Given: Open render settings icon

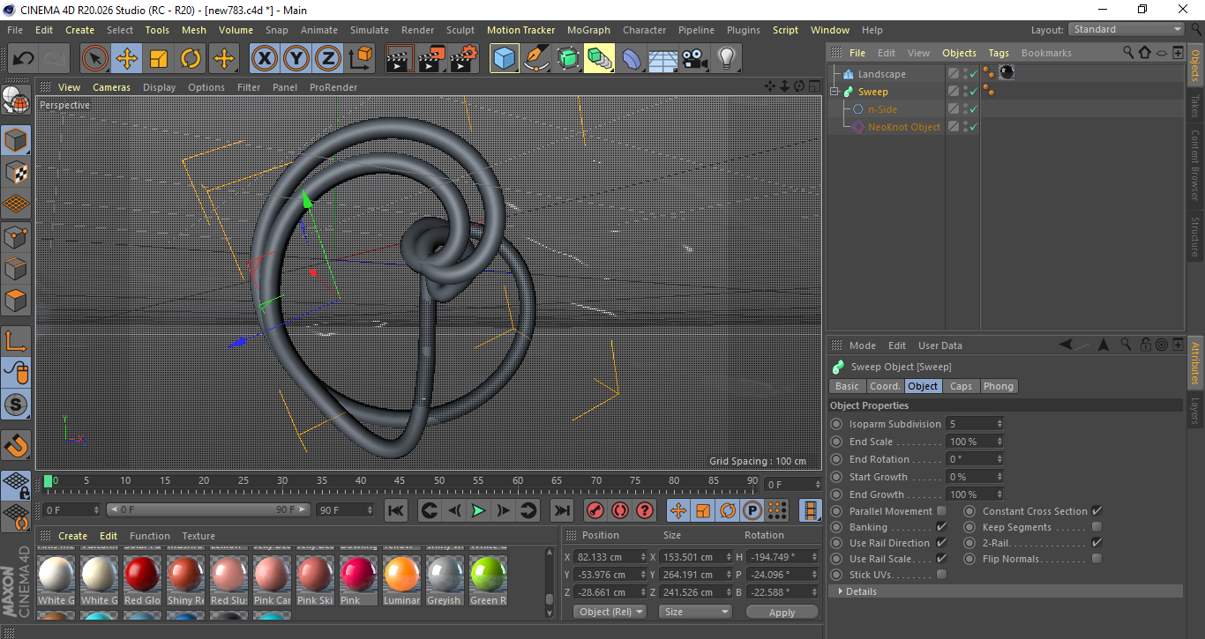Looking at the screenshot, I should tap(464, 59).
